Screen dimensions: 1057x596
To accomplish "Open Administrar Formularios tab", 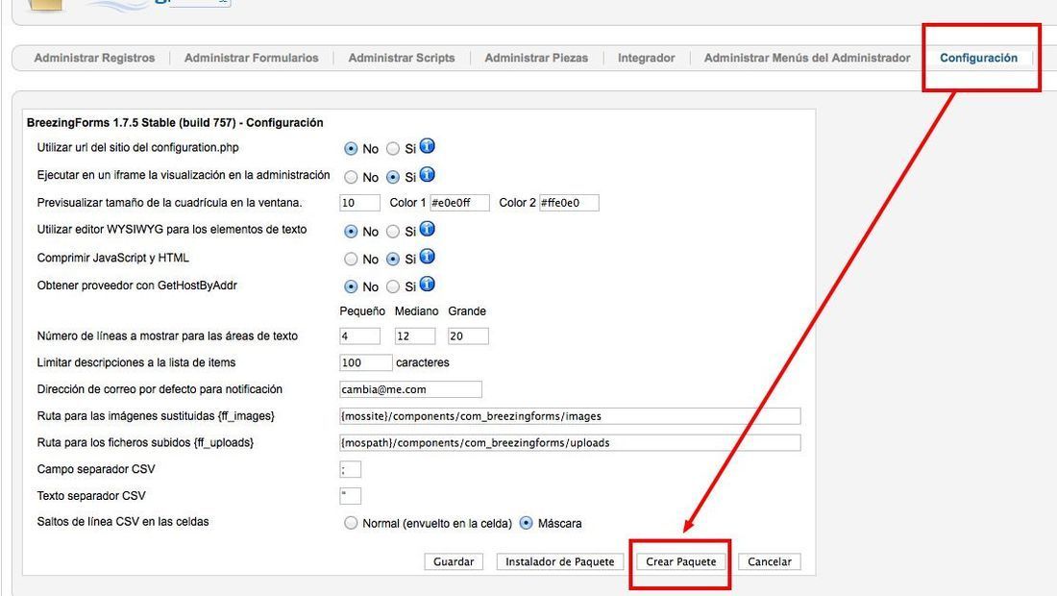I will pyautogui.click(x=252, y=58).
